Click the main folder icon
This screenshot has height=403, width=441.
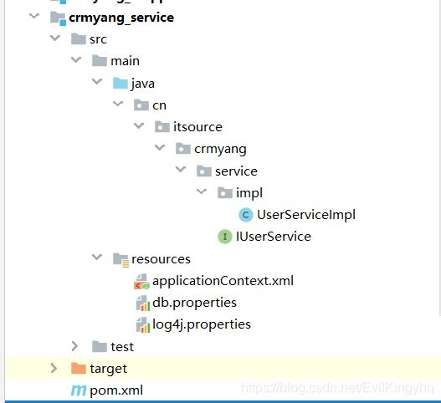click(x=100, y=60)
